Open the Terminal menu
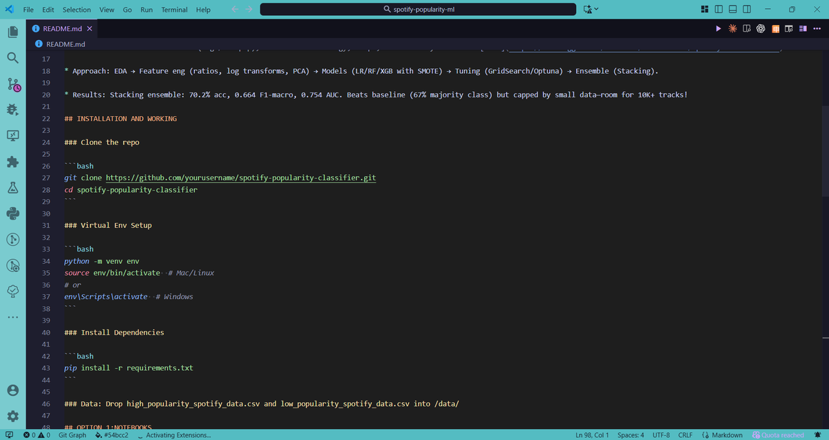The width and height of the screenshot is (829, 440). coord(175,10)
